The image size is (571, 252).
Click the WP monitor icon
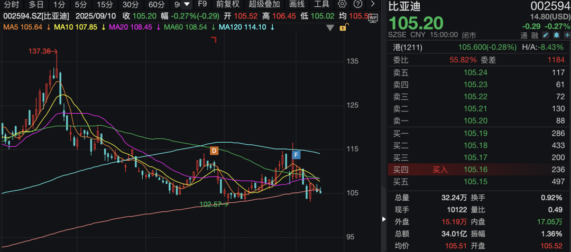(373, 17)
